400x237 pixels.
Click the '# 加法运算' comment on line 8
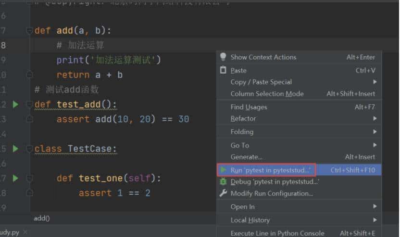[80, 45]
